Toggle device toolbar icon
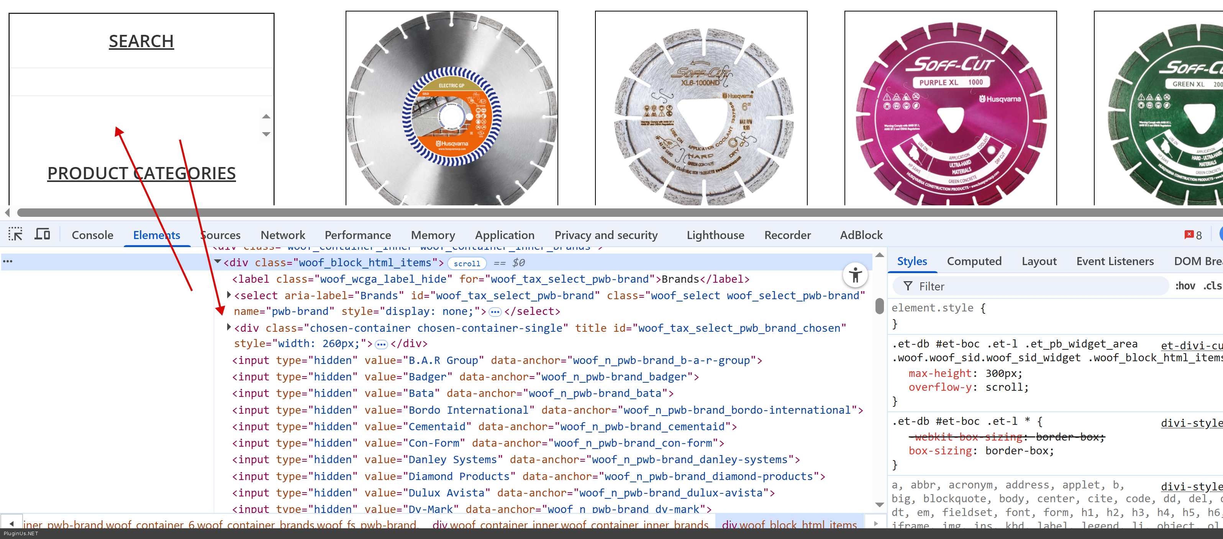Image resolution: width=1223 pixels, height=539 pixels. click(x=42, y=234)
